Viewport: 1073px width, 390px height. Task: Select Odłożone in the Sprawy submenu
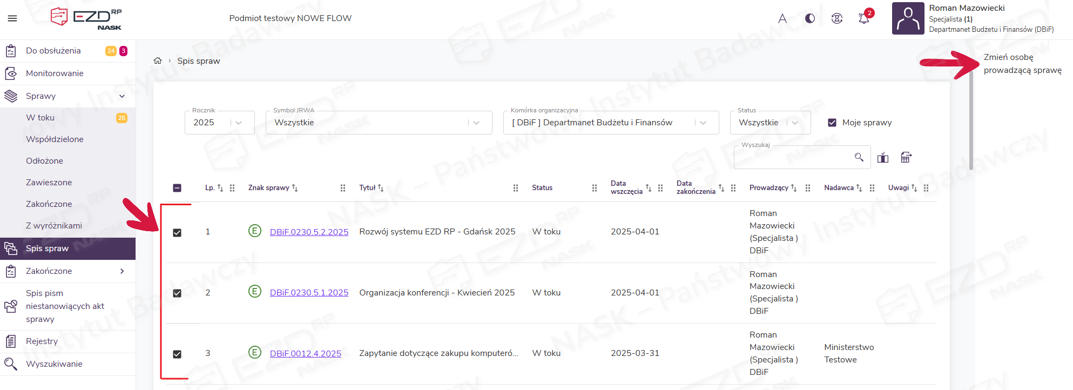pyautogui.click(x=44, y=161)
